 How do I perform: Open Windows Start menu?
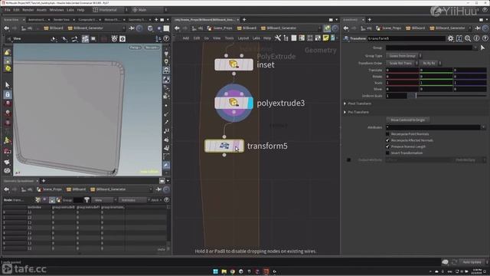216,271
